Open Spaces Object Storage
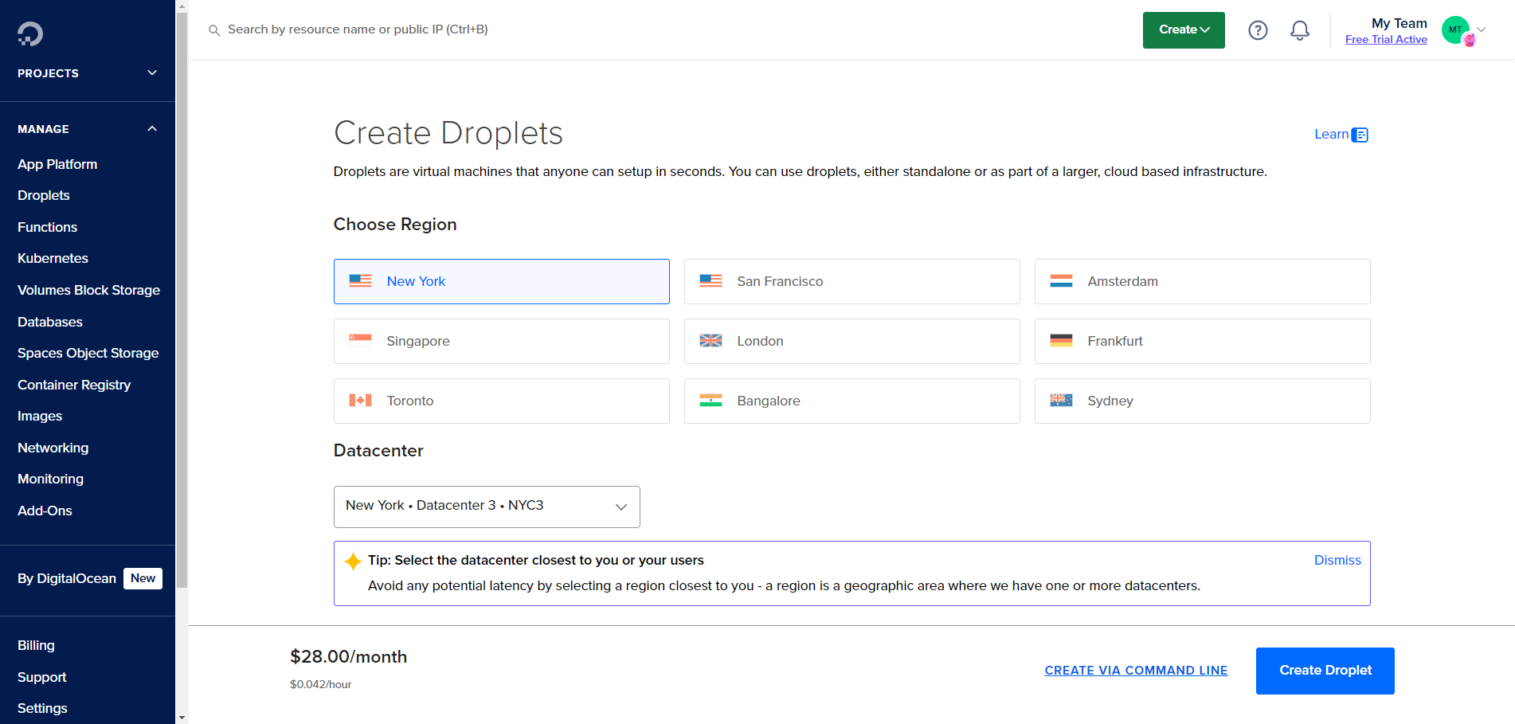Screen dimensions: 1515x724 (x=88, y=353)
